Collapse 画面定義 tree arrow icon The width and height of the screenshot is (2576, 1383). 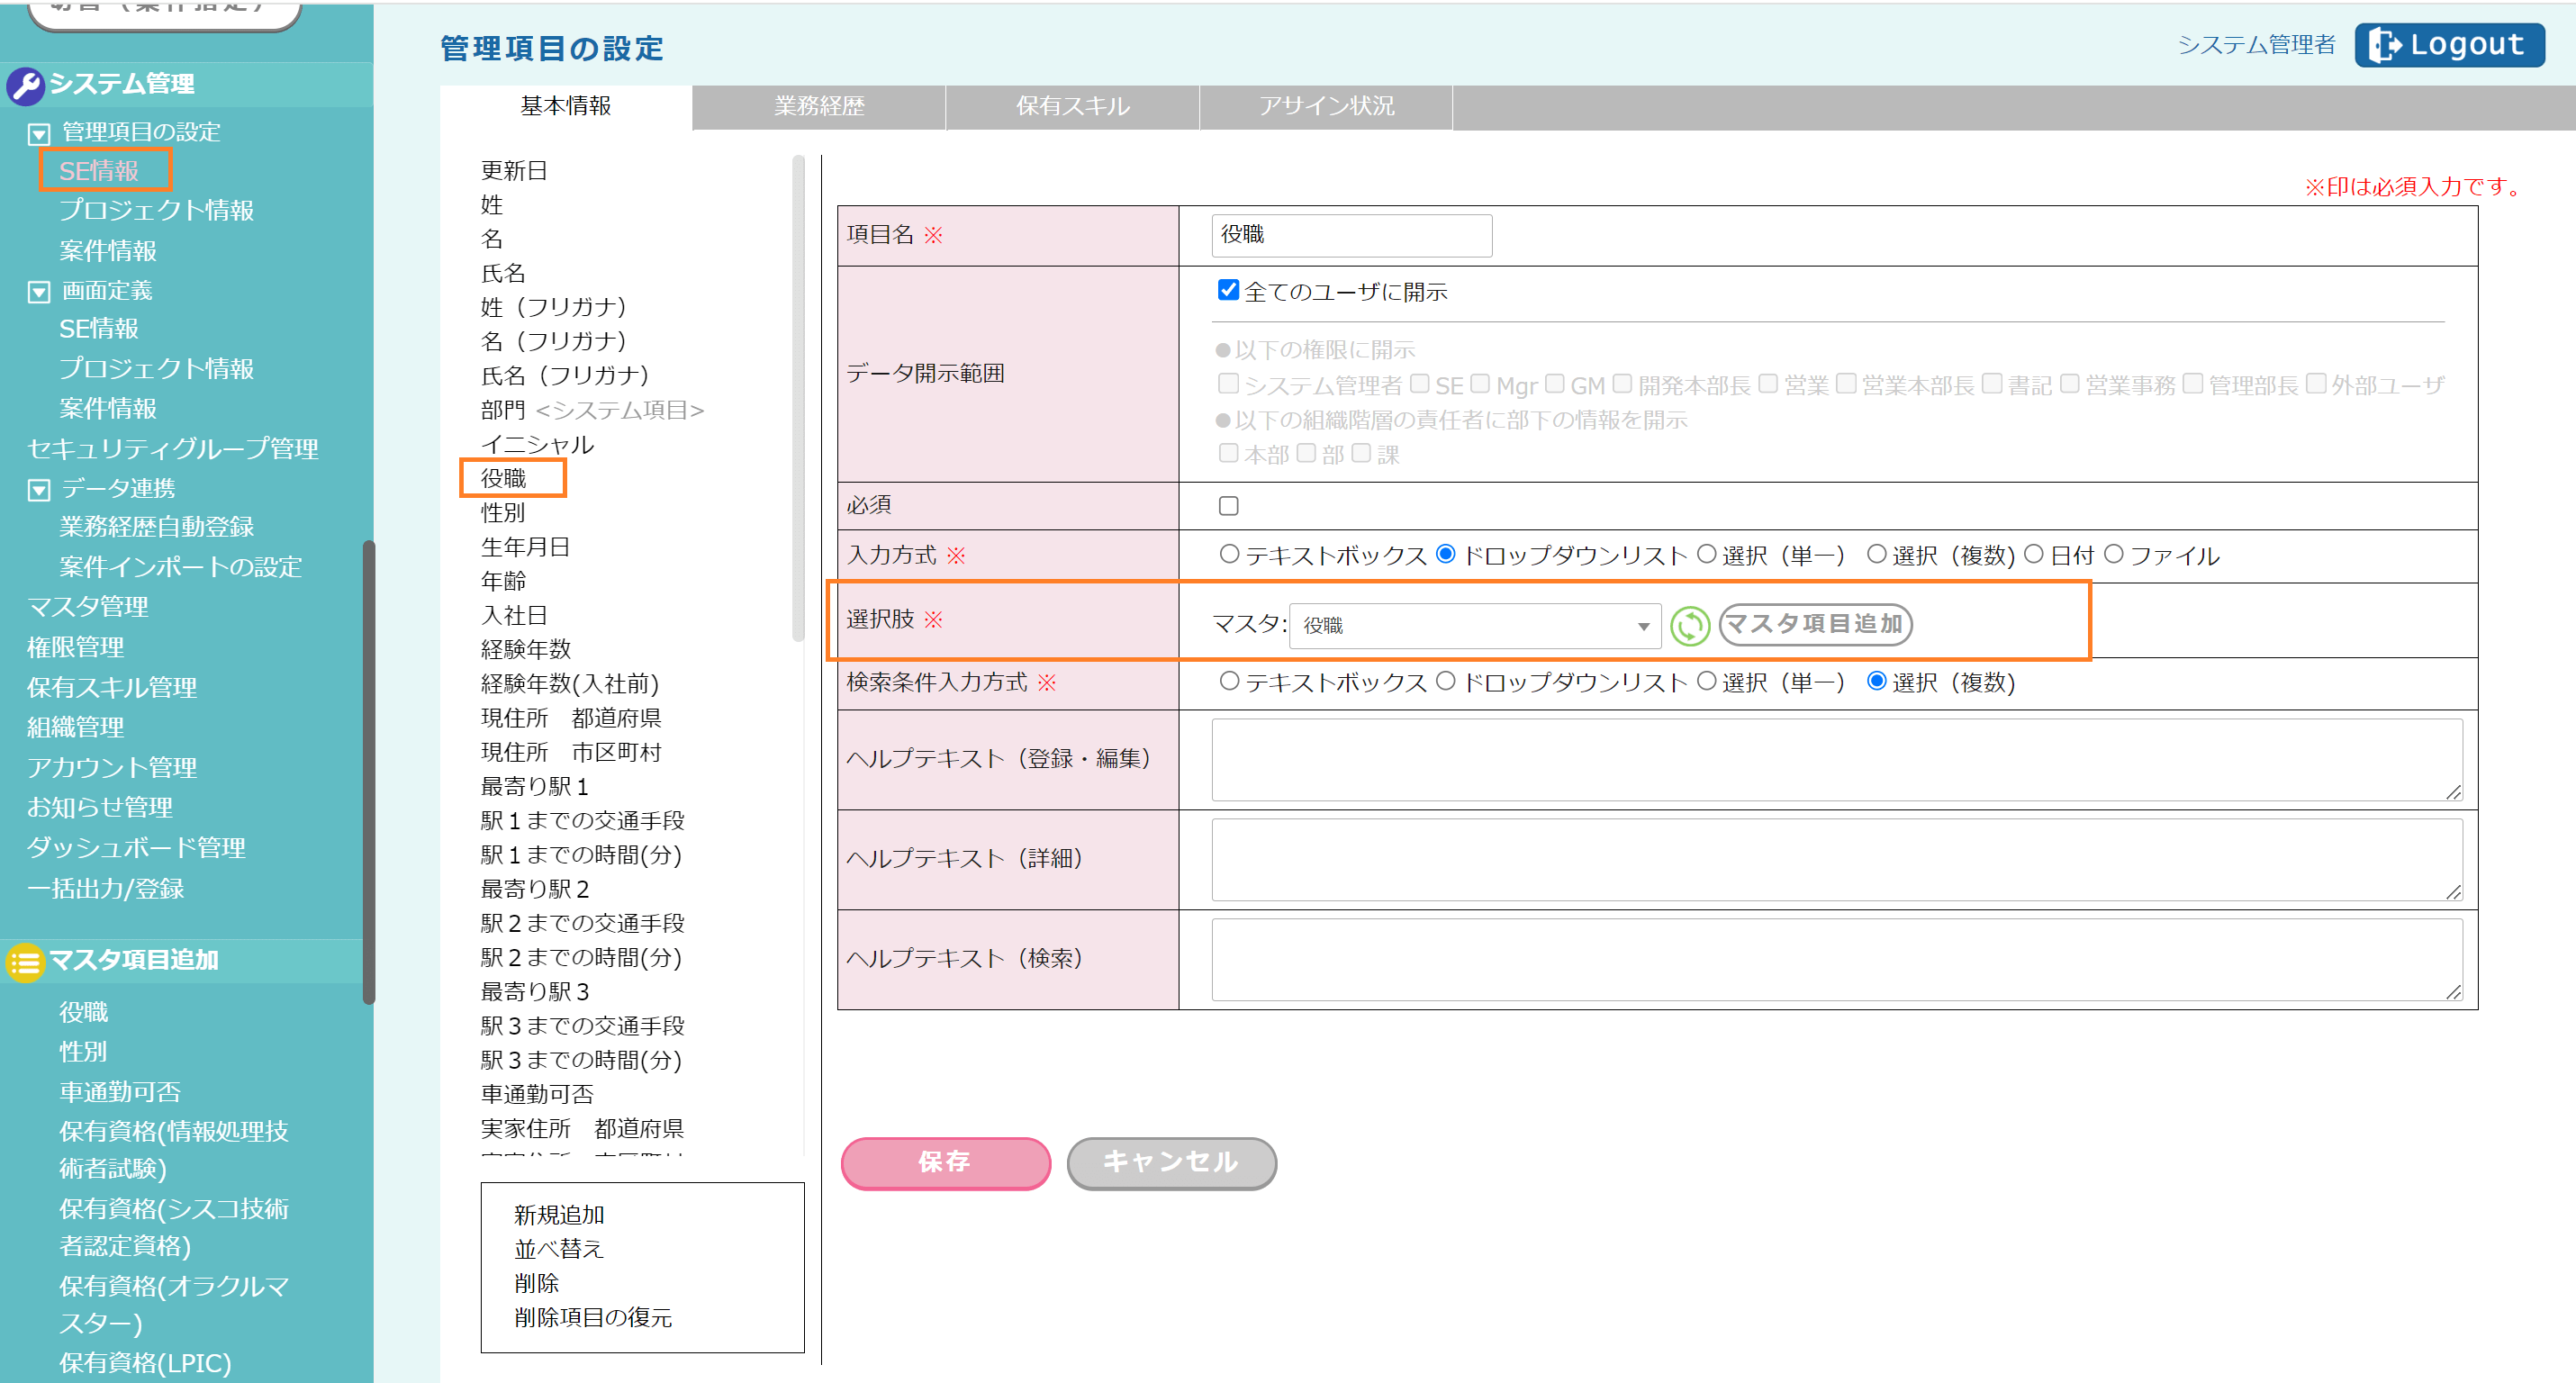(x=39, y=292)
